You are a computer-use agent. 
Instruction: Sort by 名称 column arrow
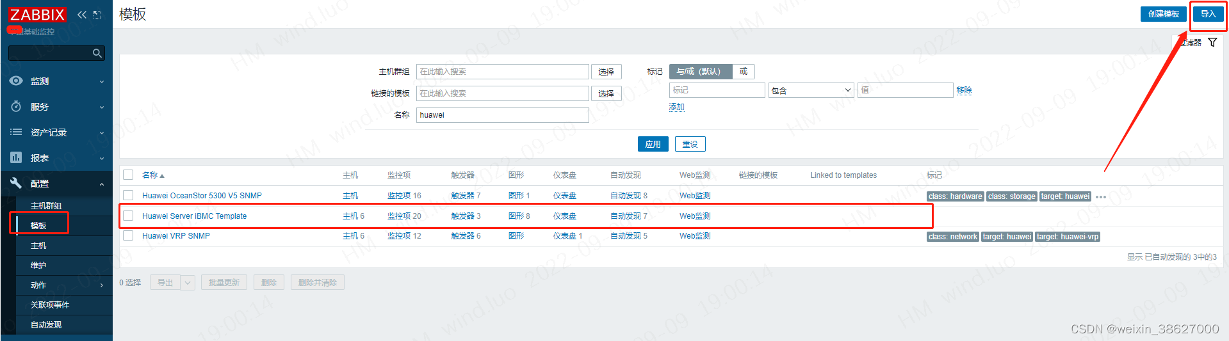tap(162, 176)
